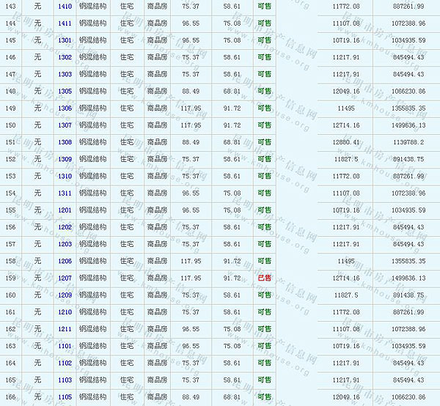440x406 pixels.
Task: Click room 1306 link
Action: click(x=65, y=108)
